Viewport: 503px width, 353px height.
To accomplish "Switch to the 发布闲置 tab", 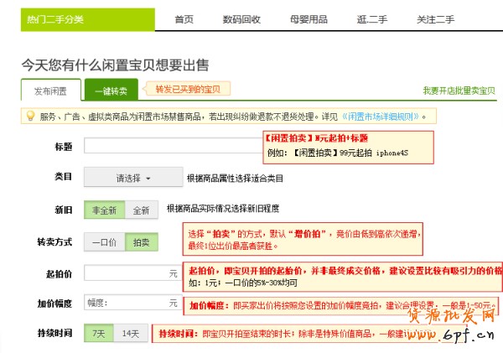I will click(50, 91).
